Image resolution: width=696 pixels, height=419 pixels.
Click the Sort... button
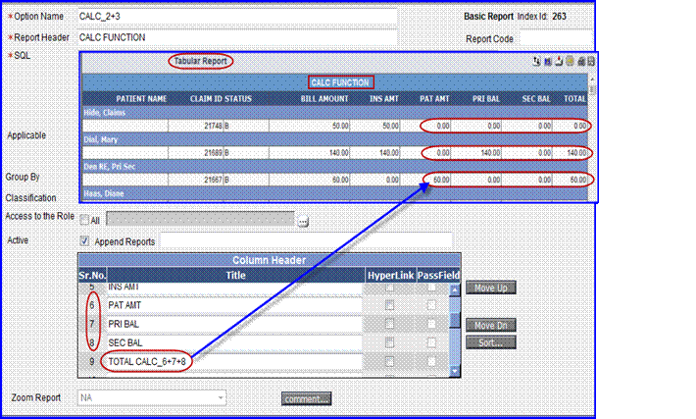tap(490, 342)
